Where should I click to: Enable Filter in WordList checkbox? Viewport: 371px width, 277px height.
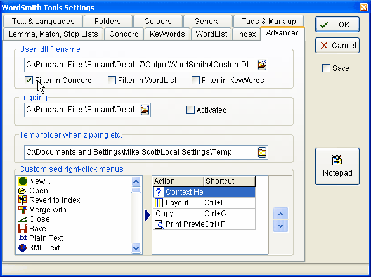(x=112, y=81)
